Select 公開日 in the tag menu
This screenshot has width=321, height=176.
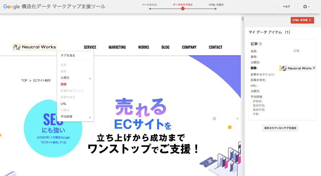75,78
